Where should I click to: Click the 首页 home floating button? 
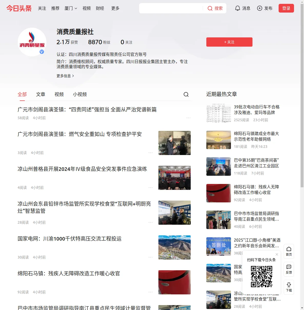(x=289, y=251)
